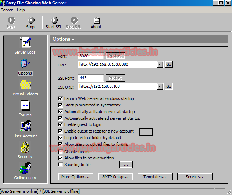Click Restart next to the Port field
This screenshot has width=232, height=195.
coord(115,56)
